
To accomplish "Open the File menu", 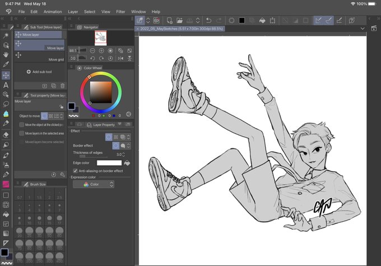I will (21, 12).
